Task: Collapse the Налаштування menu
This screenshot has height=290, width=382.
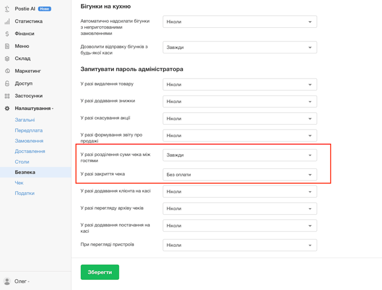Action: click(x=34, y=109)
